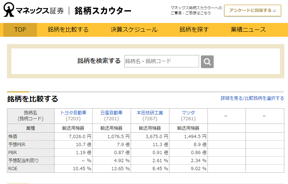Select the Mazda stock price 1,494.5 円

point(195,136)
